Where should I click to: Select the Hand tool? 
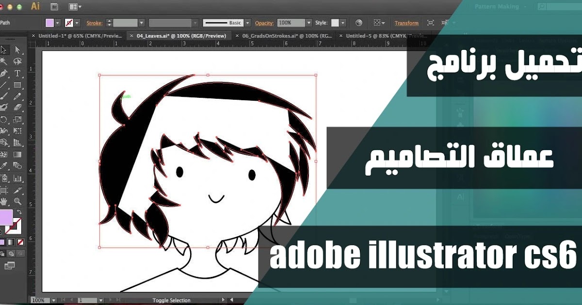(x=4, y=201)
